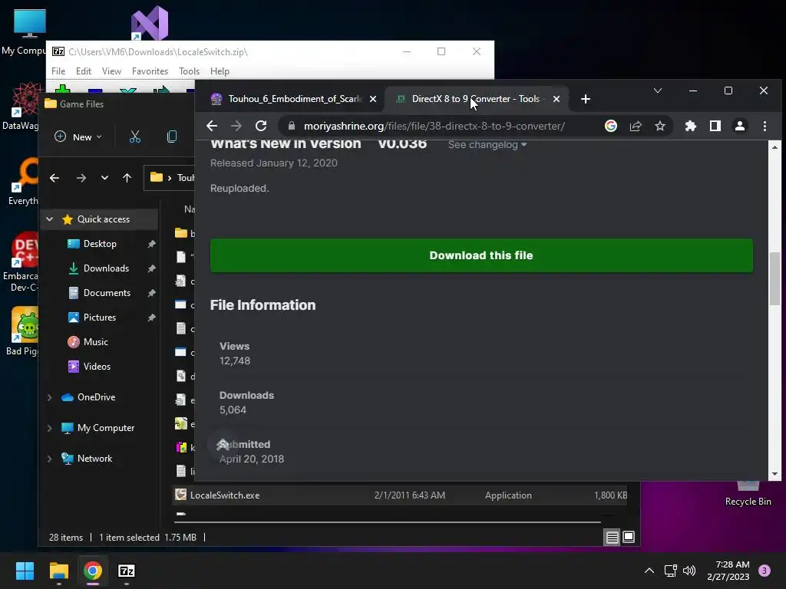The width and height of the screenshot is (786, 589).
Task: Open Chrome profile avatar
Action: coord(740,126)
